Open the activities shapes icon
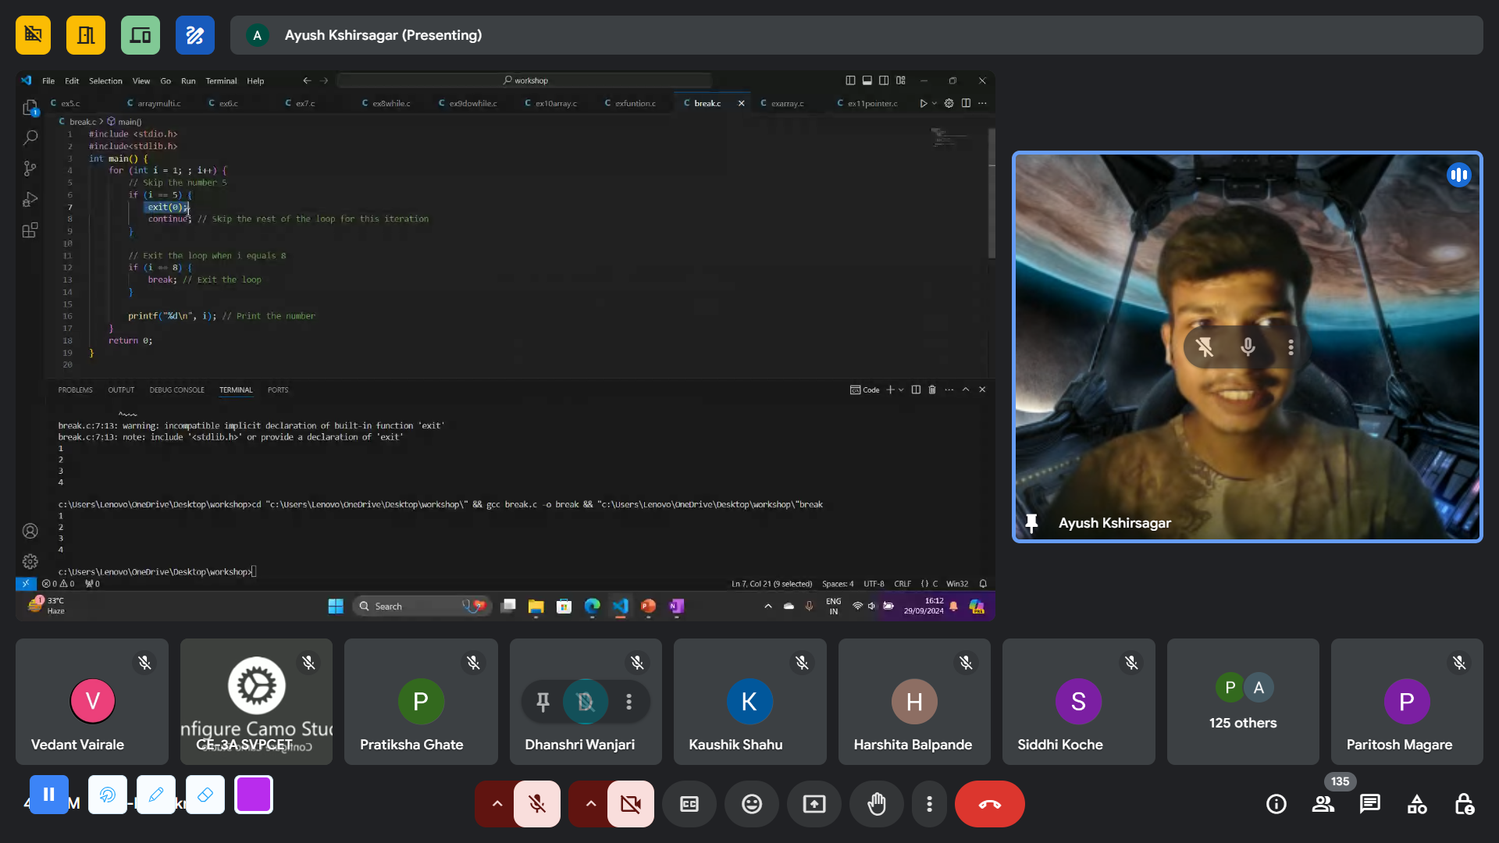 pyautogui.click(x=1416, y=804)
